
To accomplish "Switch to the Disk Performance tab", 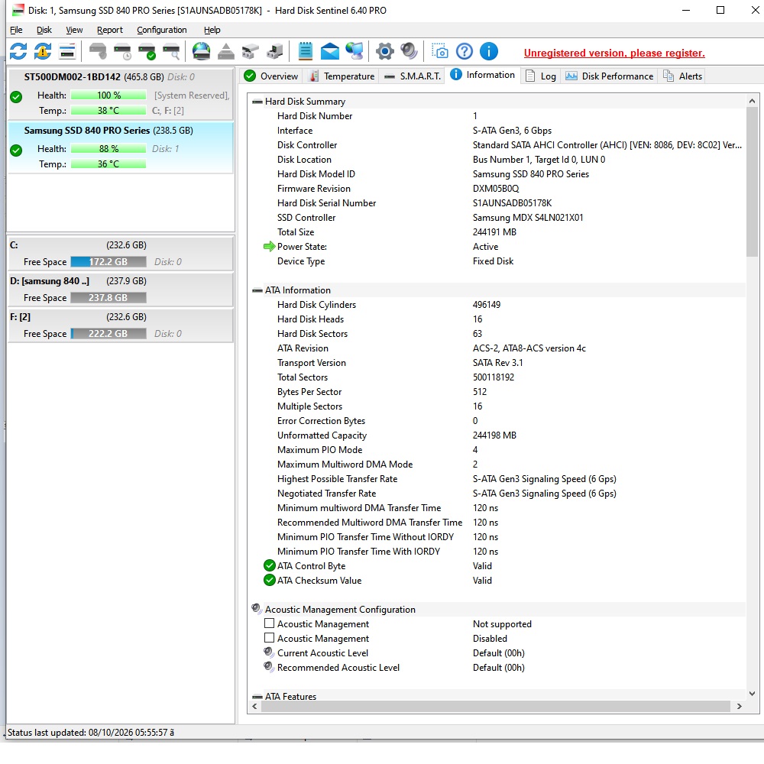I will coord(609,76).
